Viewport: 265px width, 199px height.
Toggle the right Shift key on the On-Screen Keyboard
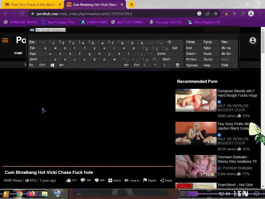(172, 59)
